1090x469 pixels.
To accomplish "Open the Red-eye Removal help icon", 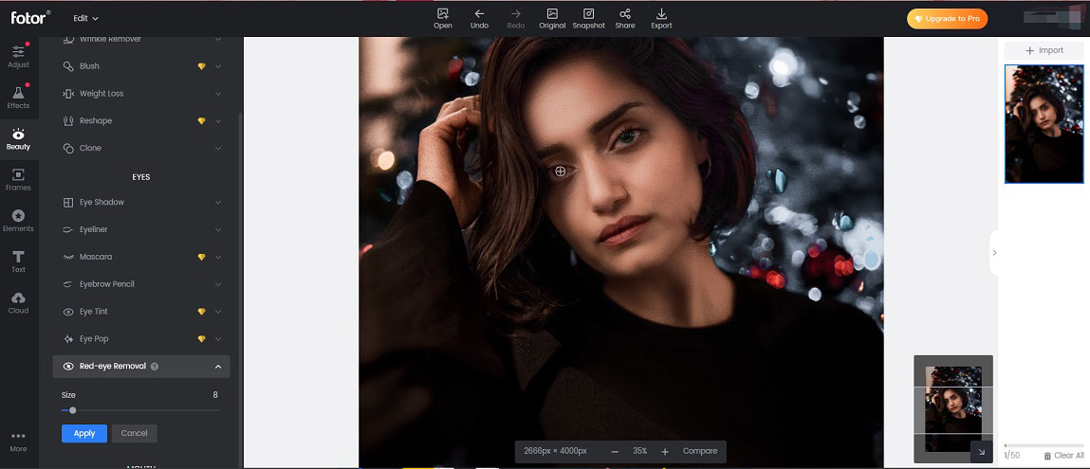I will coord(155,367).
